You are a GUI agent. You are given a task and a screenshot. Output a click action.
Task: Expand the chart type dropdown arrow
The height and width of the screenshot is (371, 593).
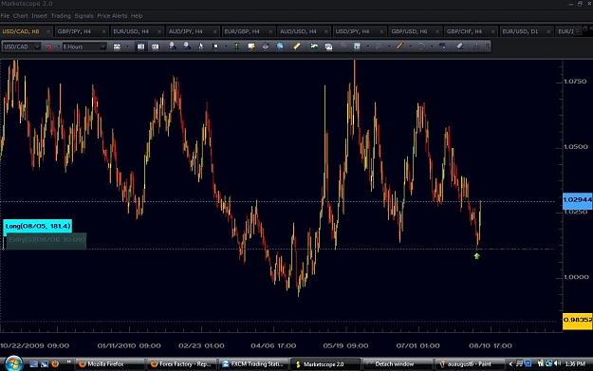127,46
